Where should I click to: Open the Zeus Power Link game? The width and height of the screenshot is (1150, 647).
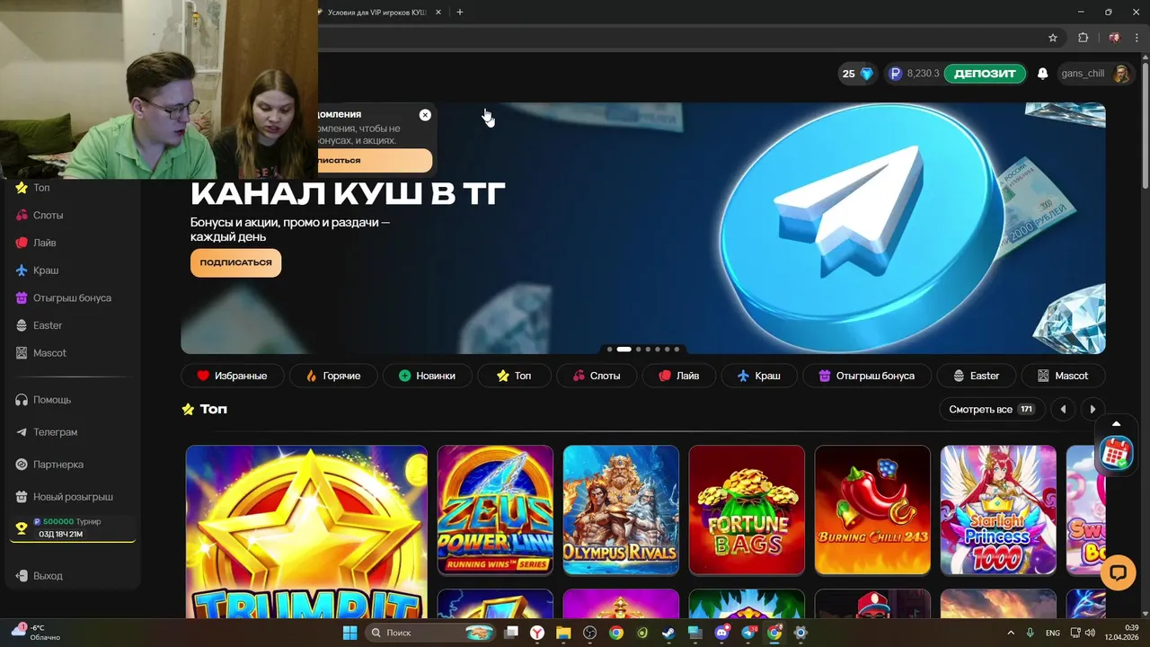tap(495, 510)
